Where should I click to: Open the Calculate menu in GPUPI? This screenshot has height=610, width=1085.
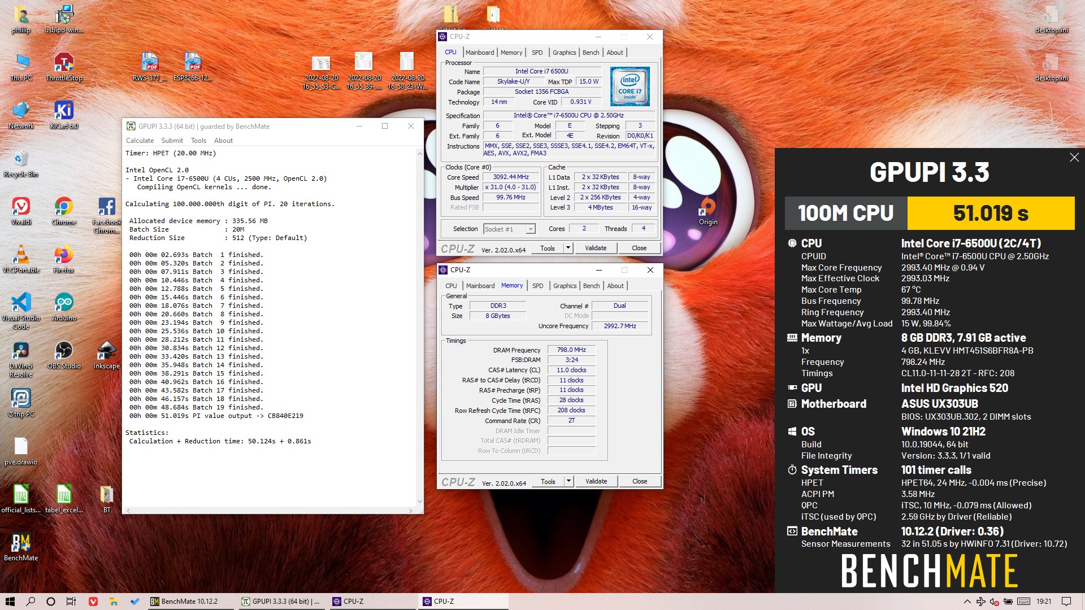pyautogui.click(x=140, y=141)
